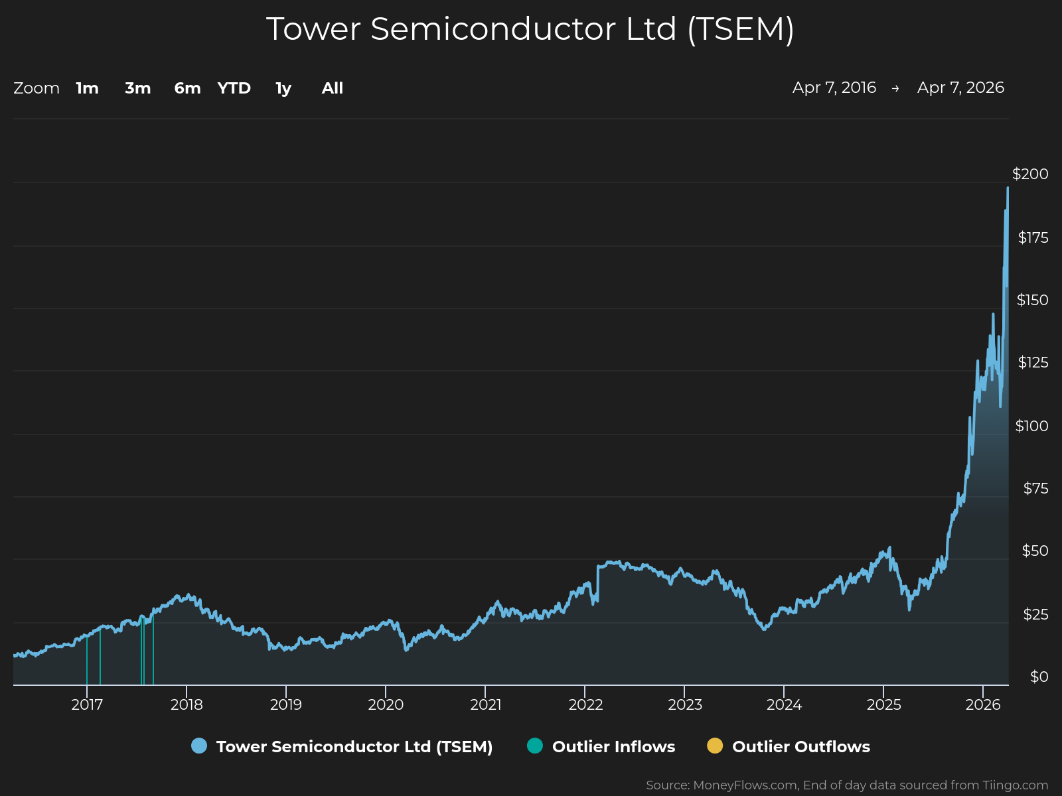The width and height of the screenshot is (1062, 796).
Task: Click the $100 y-axis label
Action: click(x=1031, y=426)
